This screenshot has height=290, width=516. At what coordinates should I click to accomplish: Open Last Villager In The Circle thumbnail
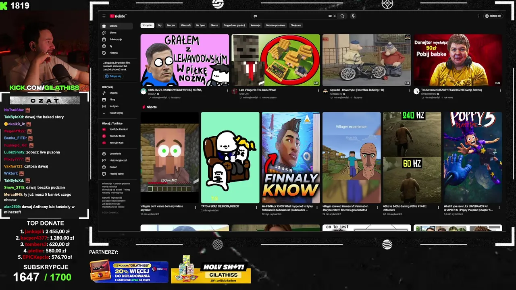276,60
